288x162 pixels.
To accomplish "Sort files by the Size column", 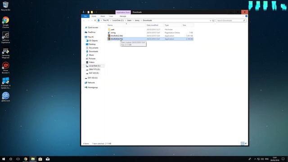I will coord(188,25).
